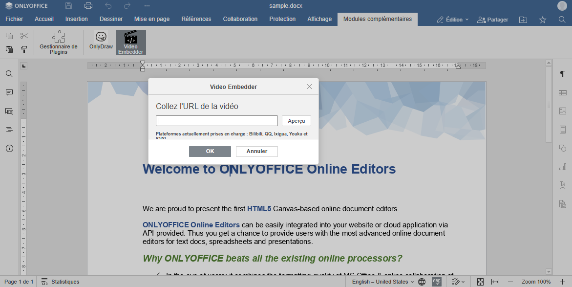Open header and footer settings icon
Viewport: 572px width, 287px height.
[563, 130]
